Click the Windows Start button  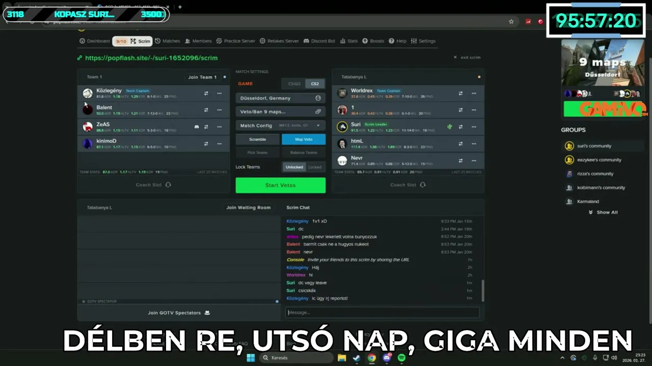251,358
